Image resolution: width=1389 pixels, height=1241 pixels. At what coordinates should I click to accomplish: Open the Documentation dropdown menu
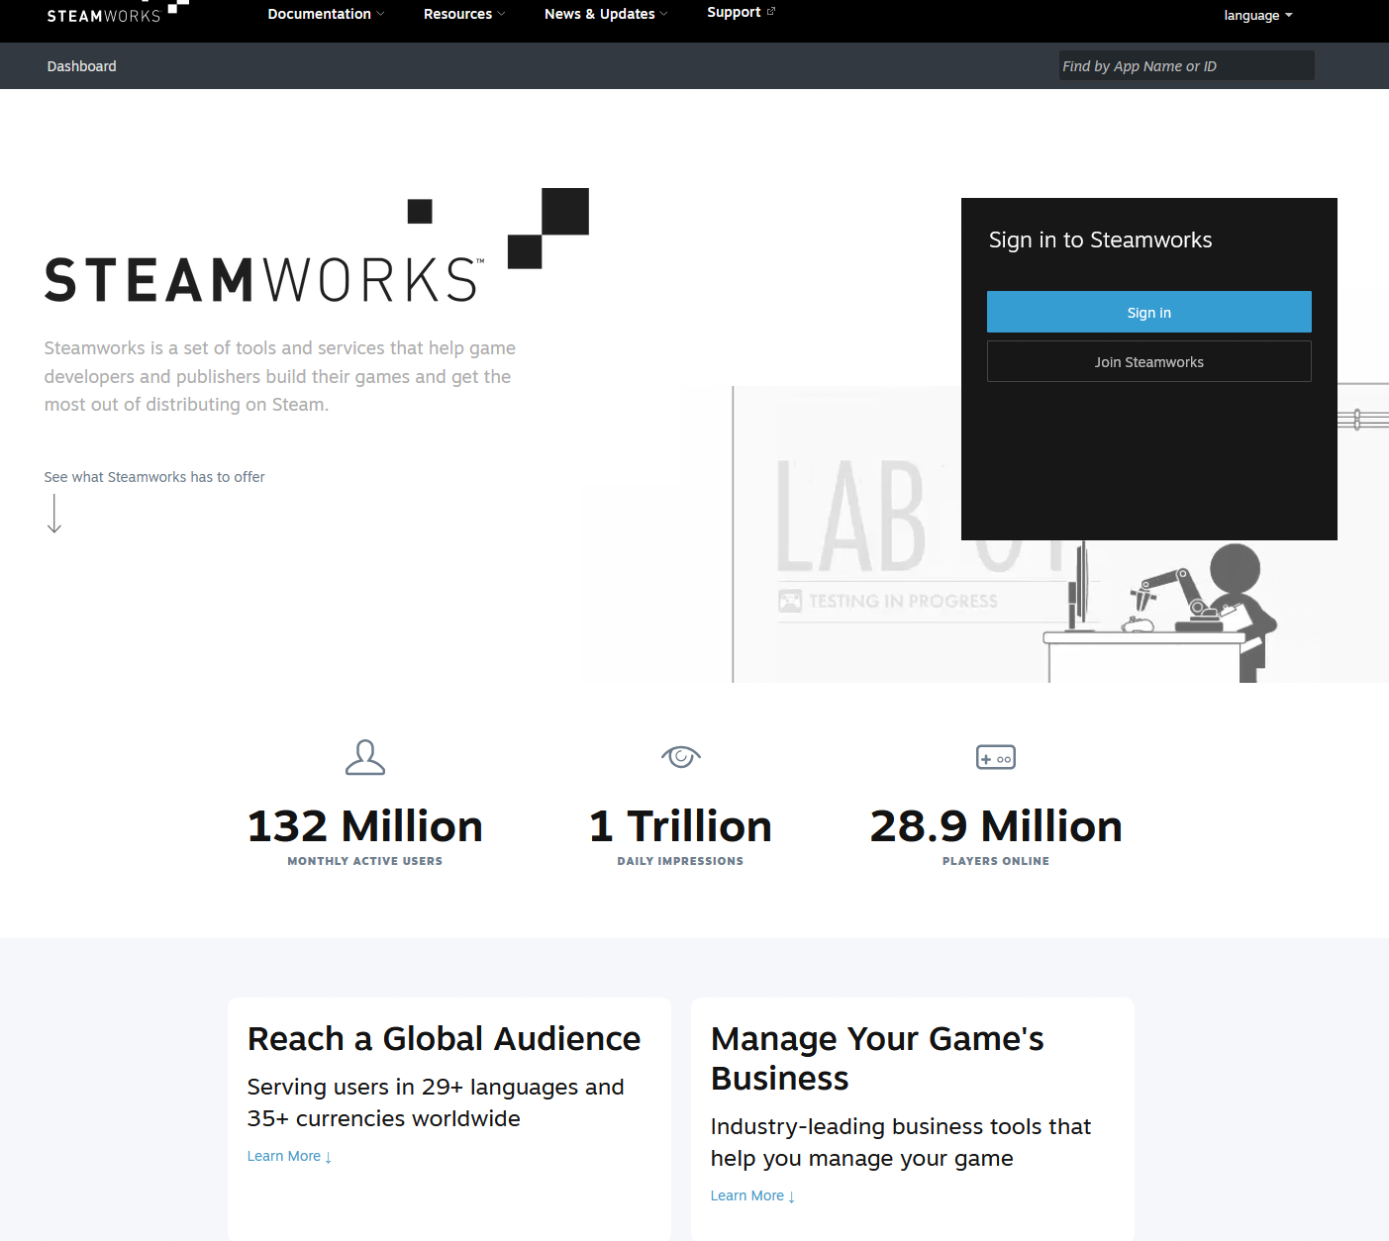pyautogui.click(x=326, y=14)
